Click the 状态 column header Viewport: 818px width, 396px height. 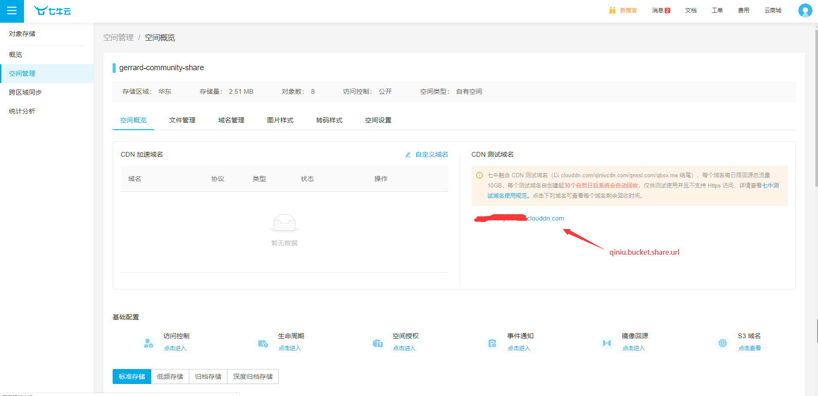(x=307, y=179)
